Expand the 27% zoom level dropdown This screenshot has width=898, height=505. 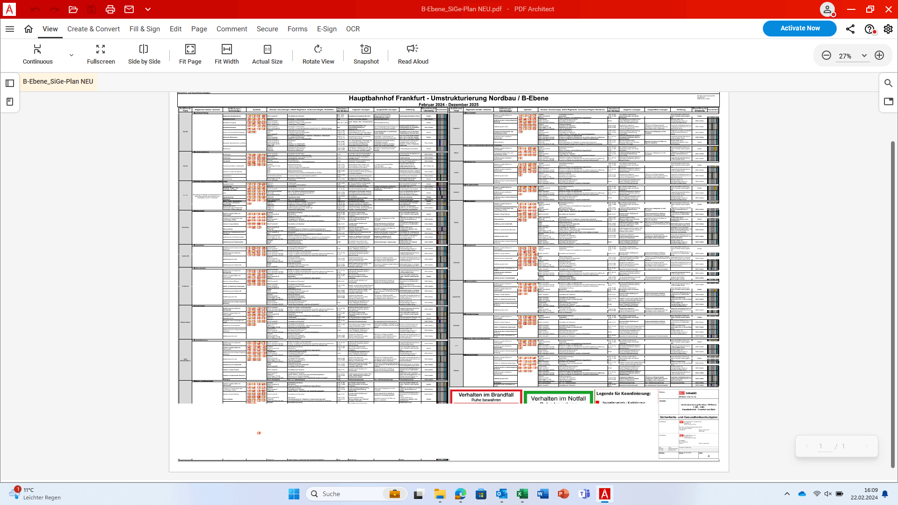864,56
